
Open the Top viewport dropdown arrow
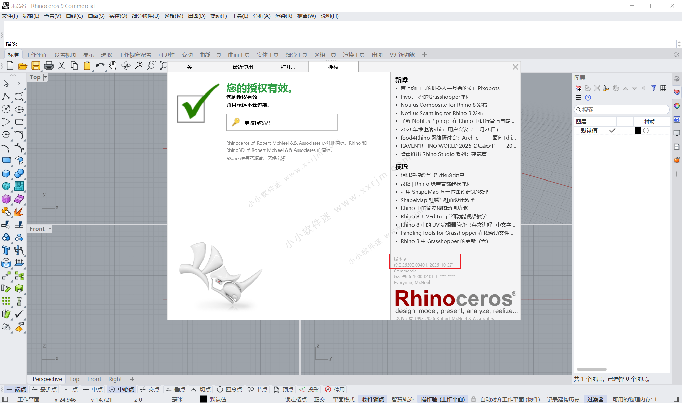coord(45,77)
